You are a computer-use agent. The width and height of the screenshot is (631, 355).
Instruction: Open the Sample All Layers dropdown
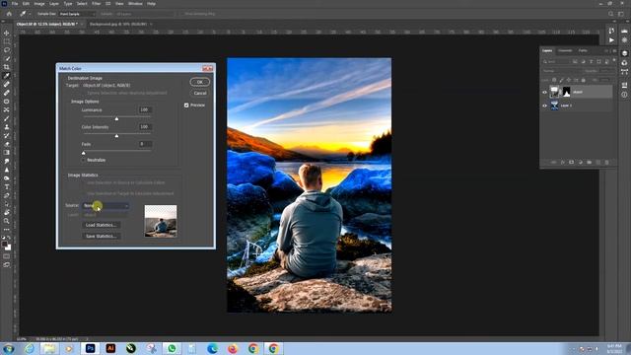click(x=145, y=14)
